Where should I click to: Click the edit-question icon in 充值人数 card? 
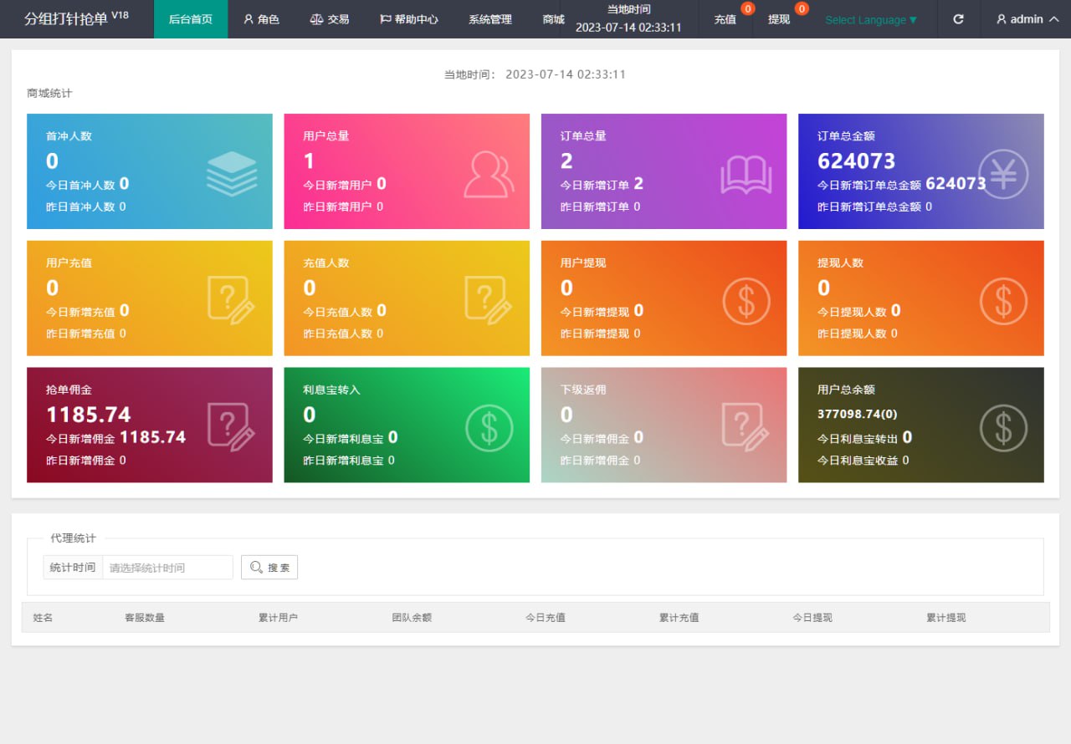pos(488,300)
